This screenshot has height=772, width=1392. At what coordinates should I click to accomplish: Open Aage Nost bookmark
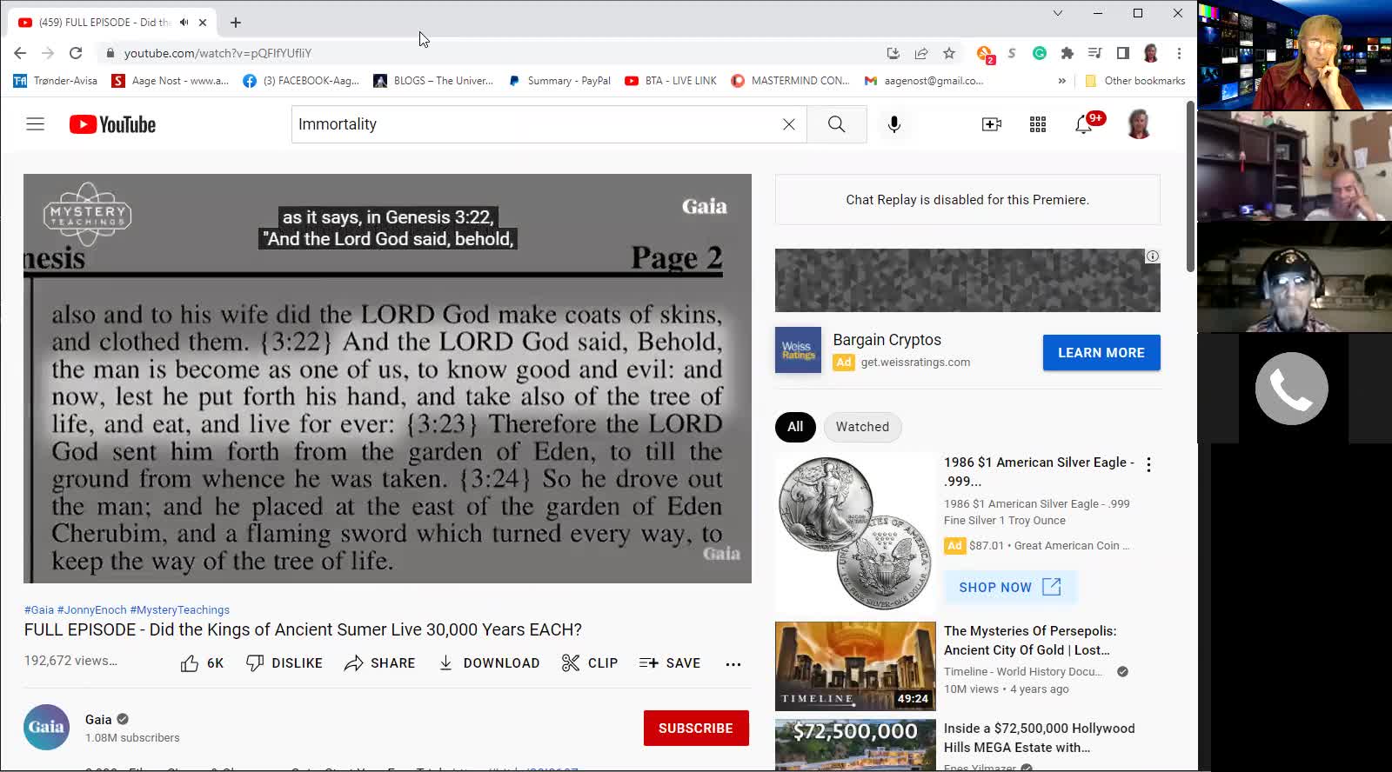point(171,81)
